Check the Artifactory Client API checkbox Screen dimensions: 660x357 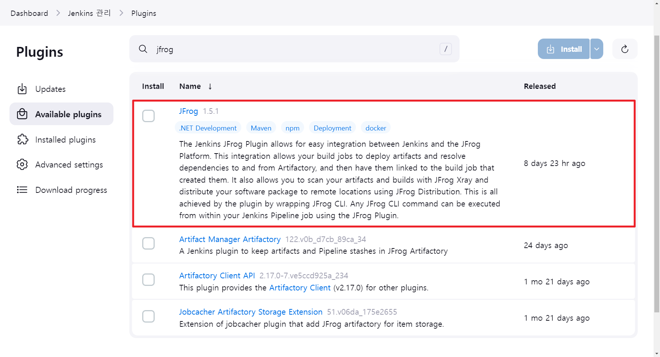(x=148, y=279)
